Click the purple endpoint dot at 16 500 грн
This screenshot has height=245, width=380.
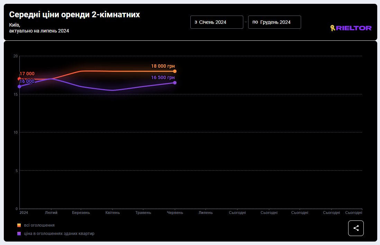pos(175,83)
